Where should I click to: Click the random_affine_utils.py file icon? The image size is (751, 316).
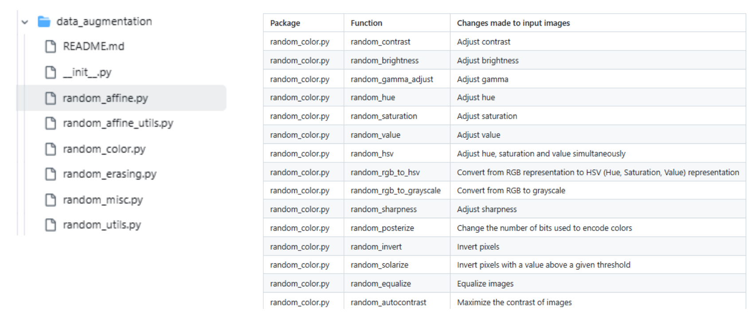[x=51, y=123]
